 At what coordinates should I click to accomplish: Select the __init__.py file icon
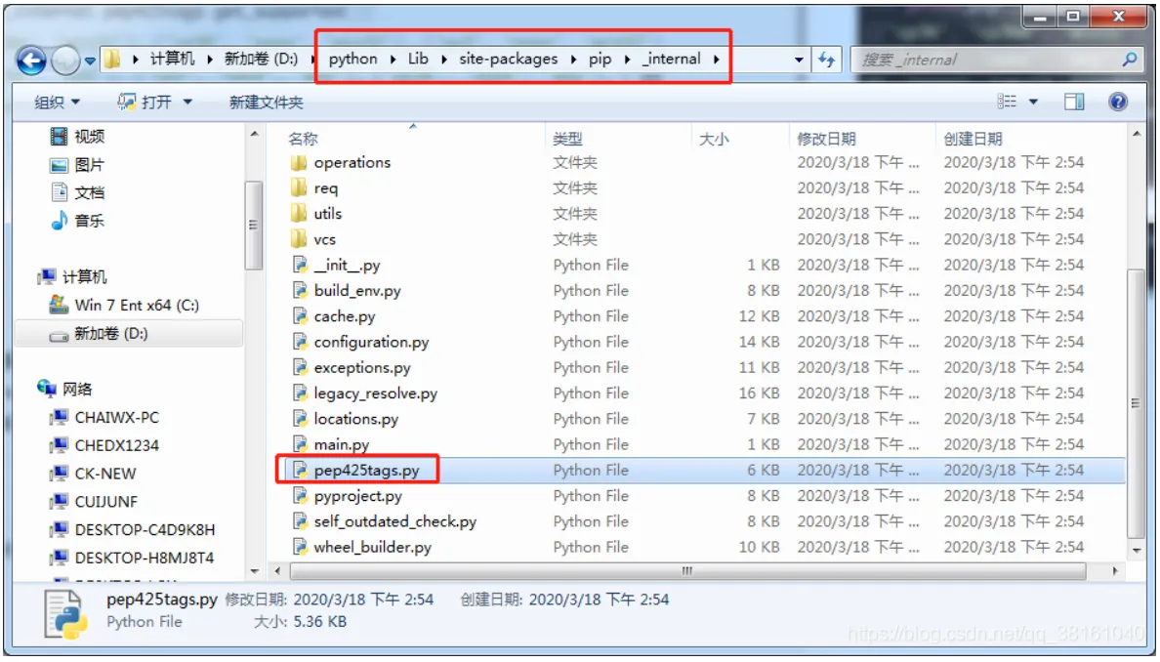pos(300,265)
